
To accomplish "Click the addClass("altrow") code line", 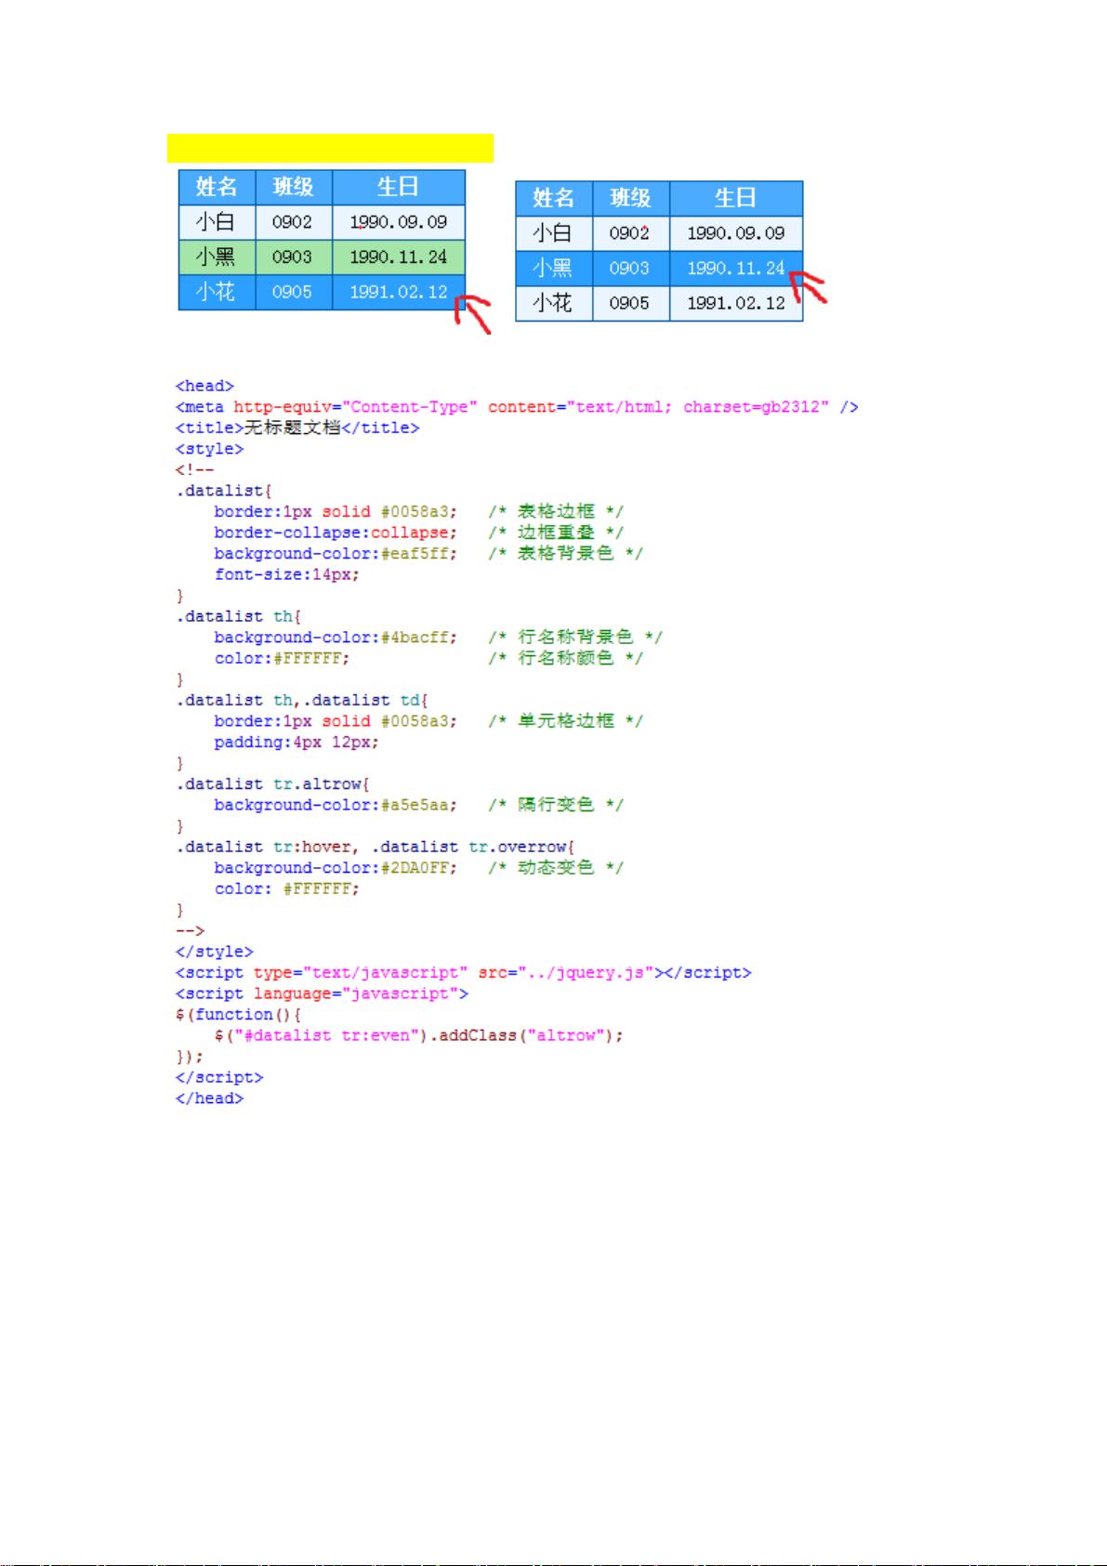I will [x=419, y=1035].
